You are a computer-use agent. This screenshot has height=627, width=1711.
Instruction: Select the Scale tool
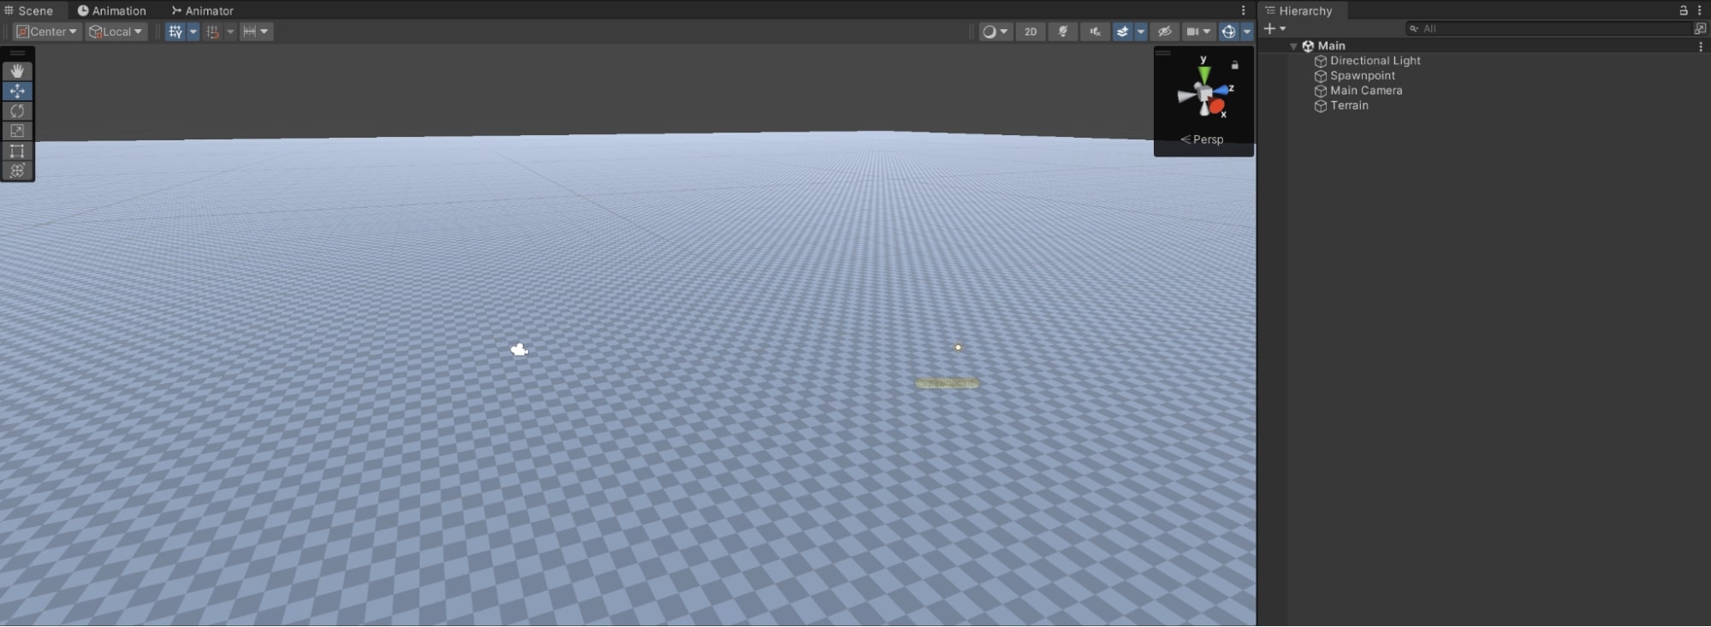pos(17,131)
